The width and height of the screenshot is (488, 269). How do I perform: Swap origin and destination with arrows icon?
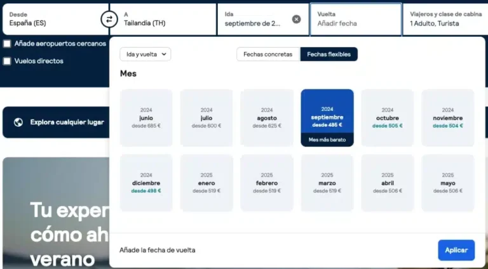pyautogui.click(x=109, y=19)
